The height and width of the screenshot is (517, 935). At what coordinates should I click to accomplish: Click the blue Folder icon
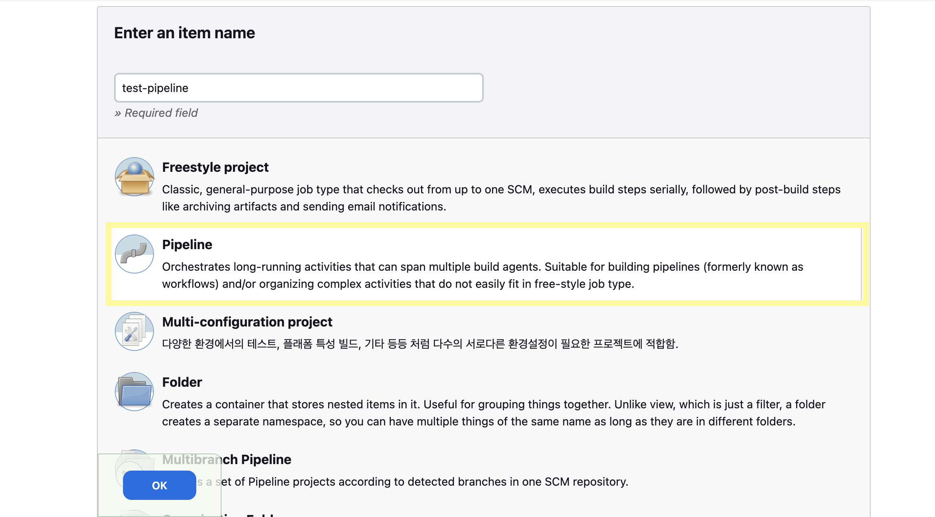[134, 392]
